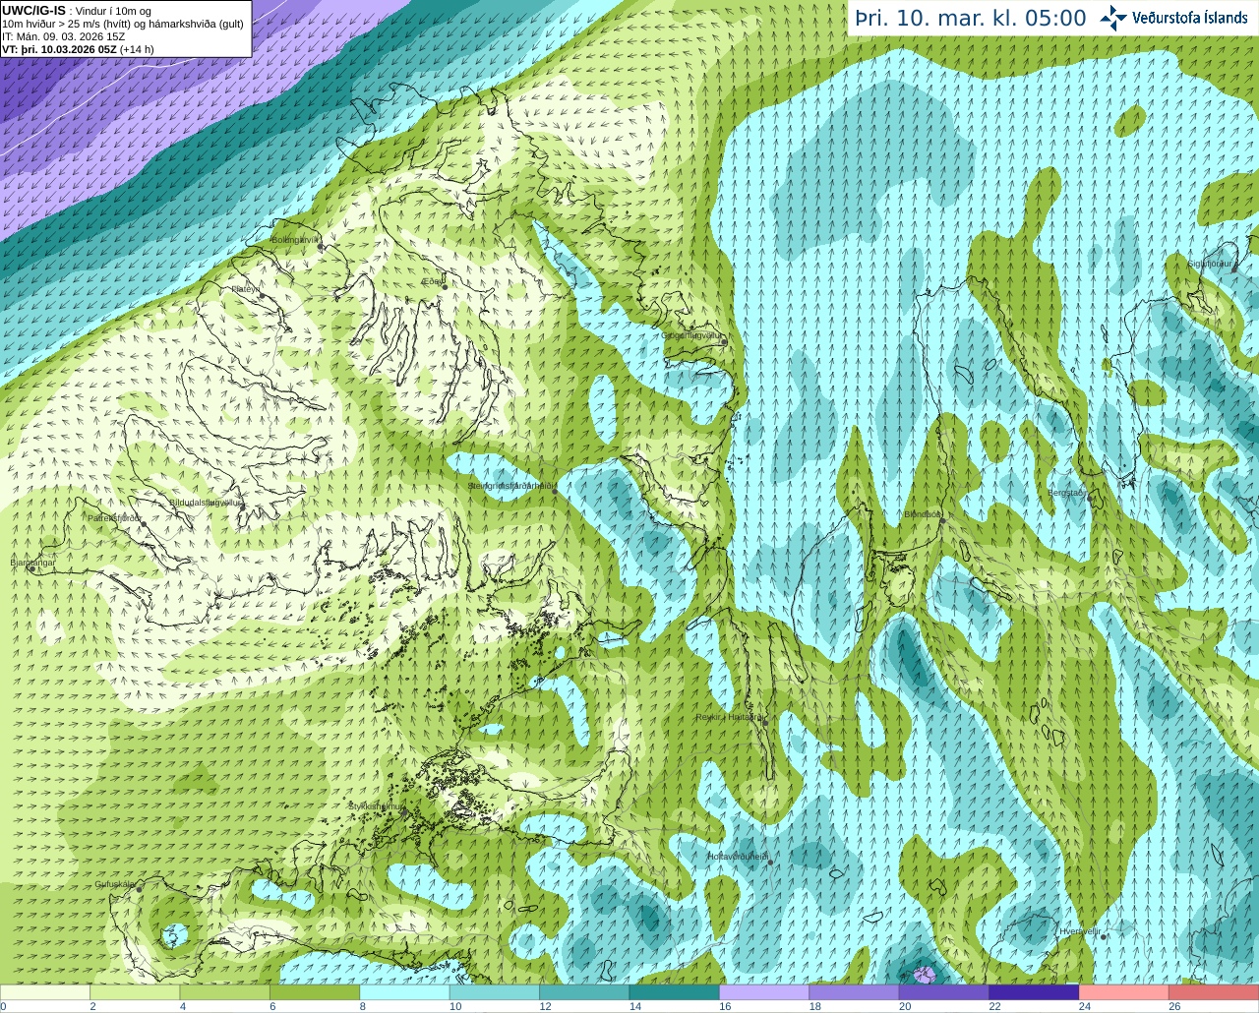Screen dimensions: 1259x1013
Task: Click the Holtavörðuheiði station label
Action: [x=738, y=857]
